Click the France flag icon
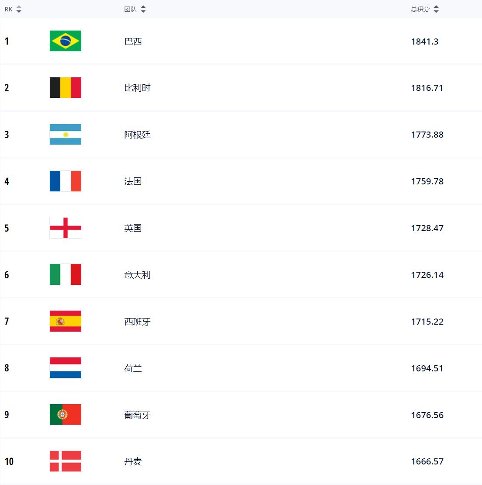 point(66,181)
